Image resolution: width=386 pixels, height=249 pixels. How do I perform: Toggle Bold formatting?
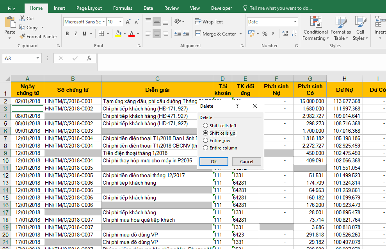[67, 34]
